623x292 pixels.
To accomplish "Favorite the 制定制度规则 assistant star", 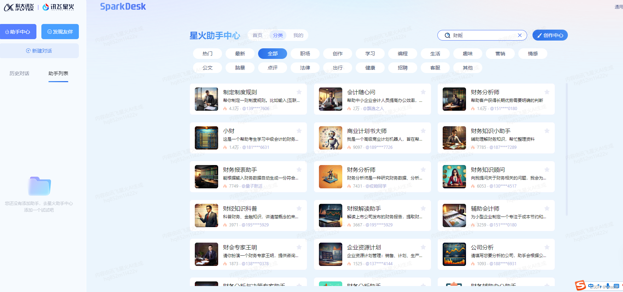I will coord(299,92).
